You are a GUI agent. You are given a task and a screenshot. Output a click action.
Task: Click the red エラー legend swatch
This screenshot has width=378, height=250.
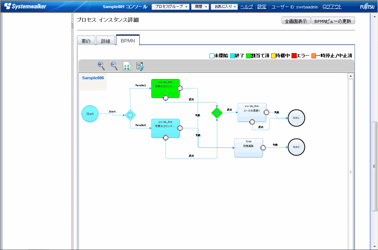pyautogui.click(x=294, y=56)
